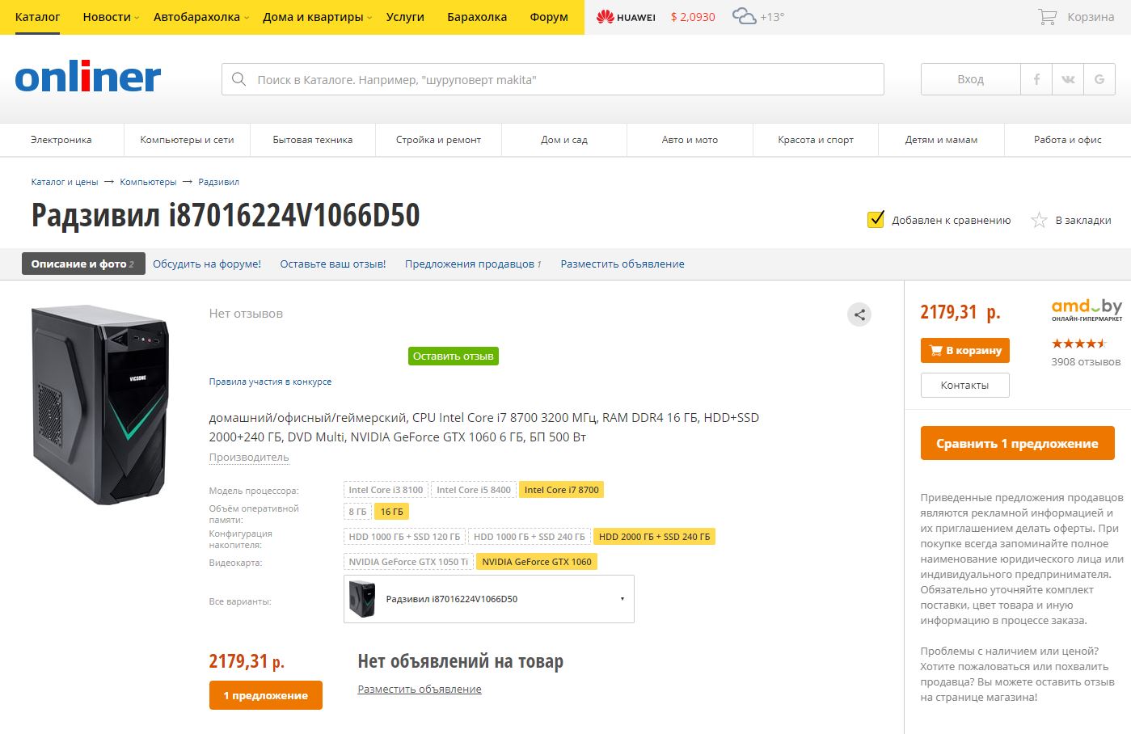Open 'Все варианты' model dropdown

[489, 599]
